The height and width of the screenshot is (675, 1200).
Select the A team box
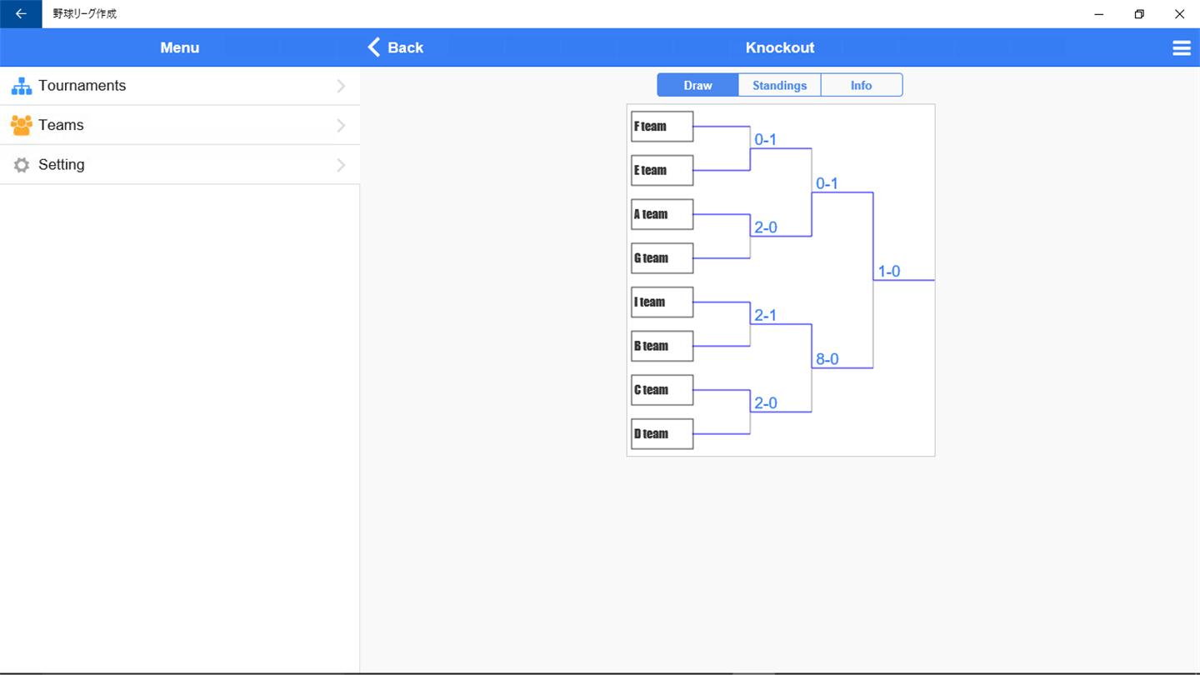[662, 214]
